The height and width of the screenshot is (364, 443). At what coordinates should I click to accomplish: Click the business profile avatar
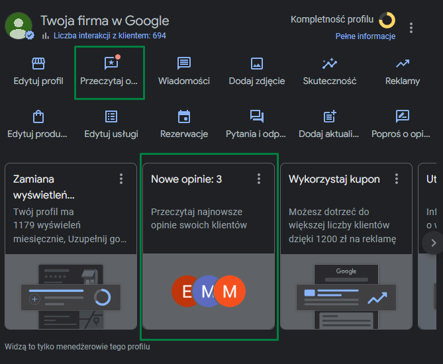(19, 26)
